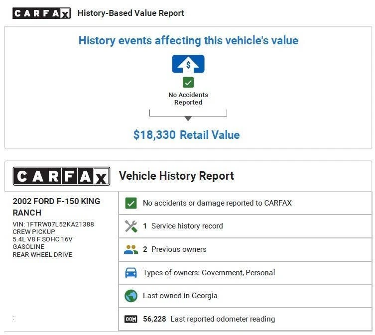Click the large CARFAX Vehicle History logo

(x=61, y=176)
